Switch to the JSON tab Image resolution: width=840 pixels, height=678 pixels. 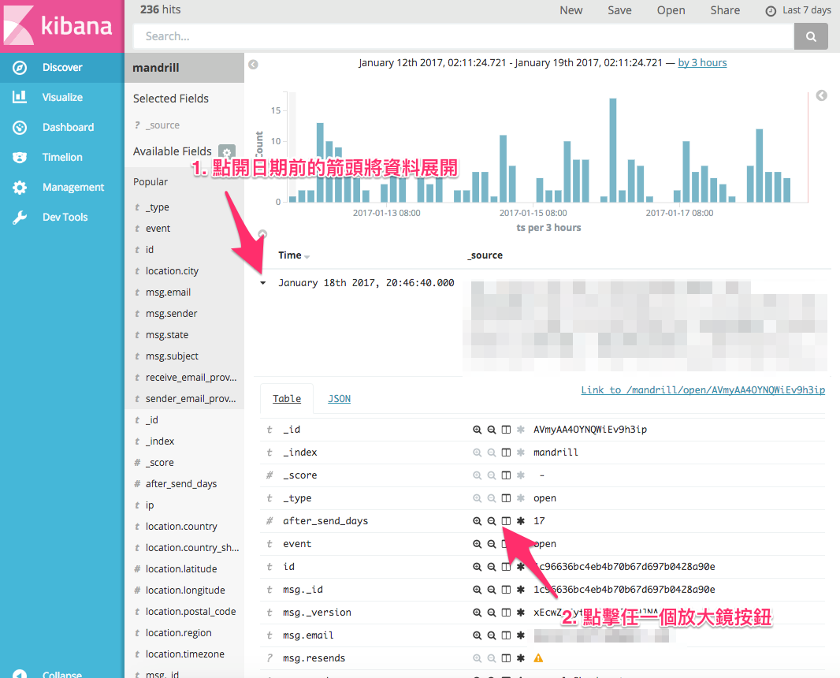339,399
